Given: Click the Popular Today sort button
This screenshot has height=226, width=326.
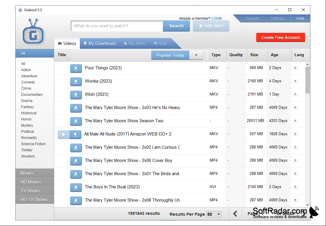Looking at the screenshot, I should [170, 55].
